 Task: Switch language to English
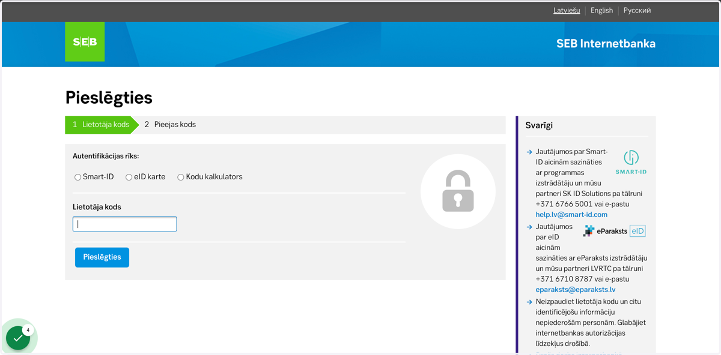[x=601, y=10]
